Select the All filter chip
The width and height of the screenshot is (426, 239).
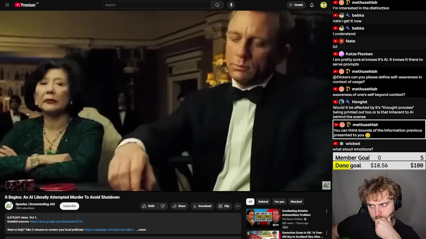(x=250, y=201)
